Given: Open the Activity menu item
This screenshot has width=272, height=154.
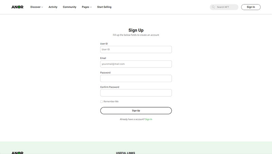Looking at the screenshot, I should 53,7.
